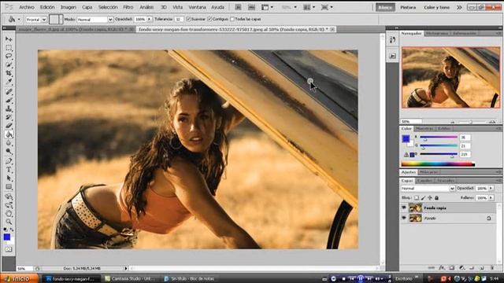Open the Ventana menu

(197, 7)
